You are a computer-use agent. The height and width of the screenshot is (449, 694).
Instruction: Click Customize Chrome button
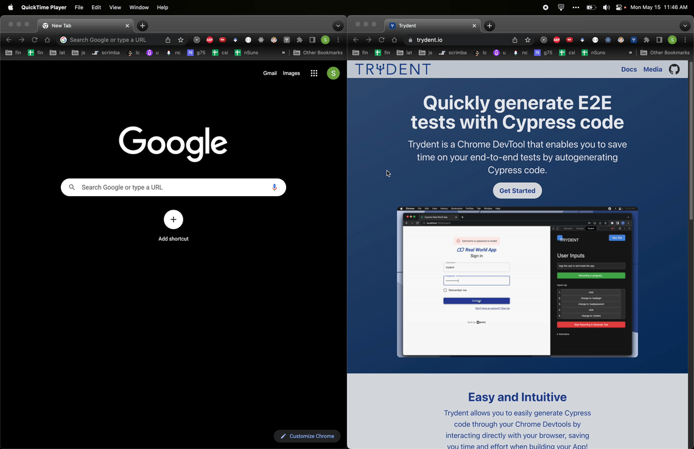(x=307, y=436)
